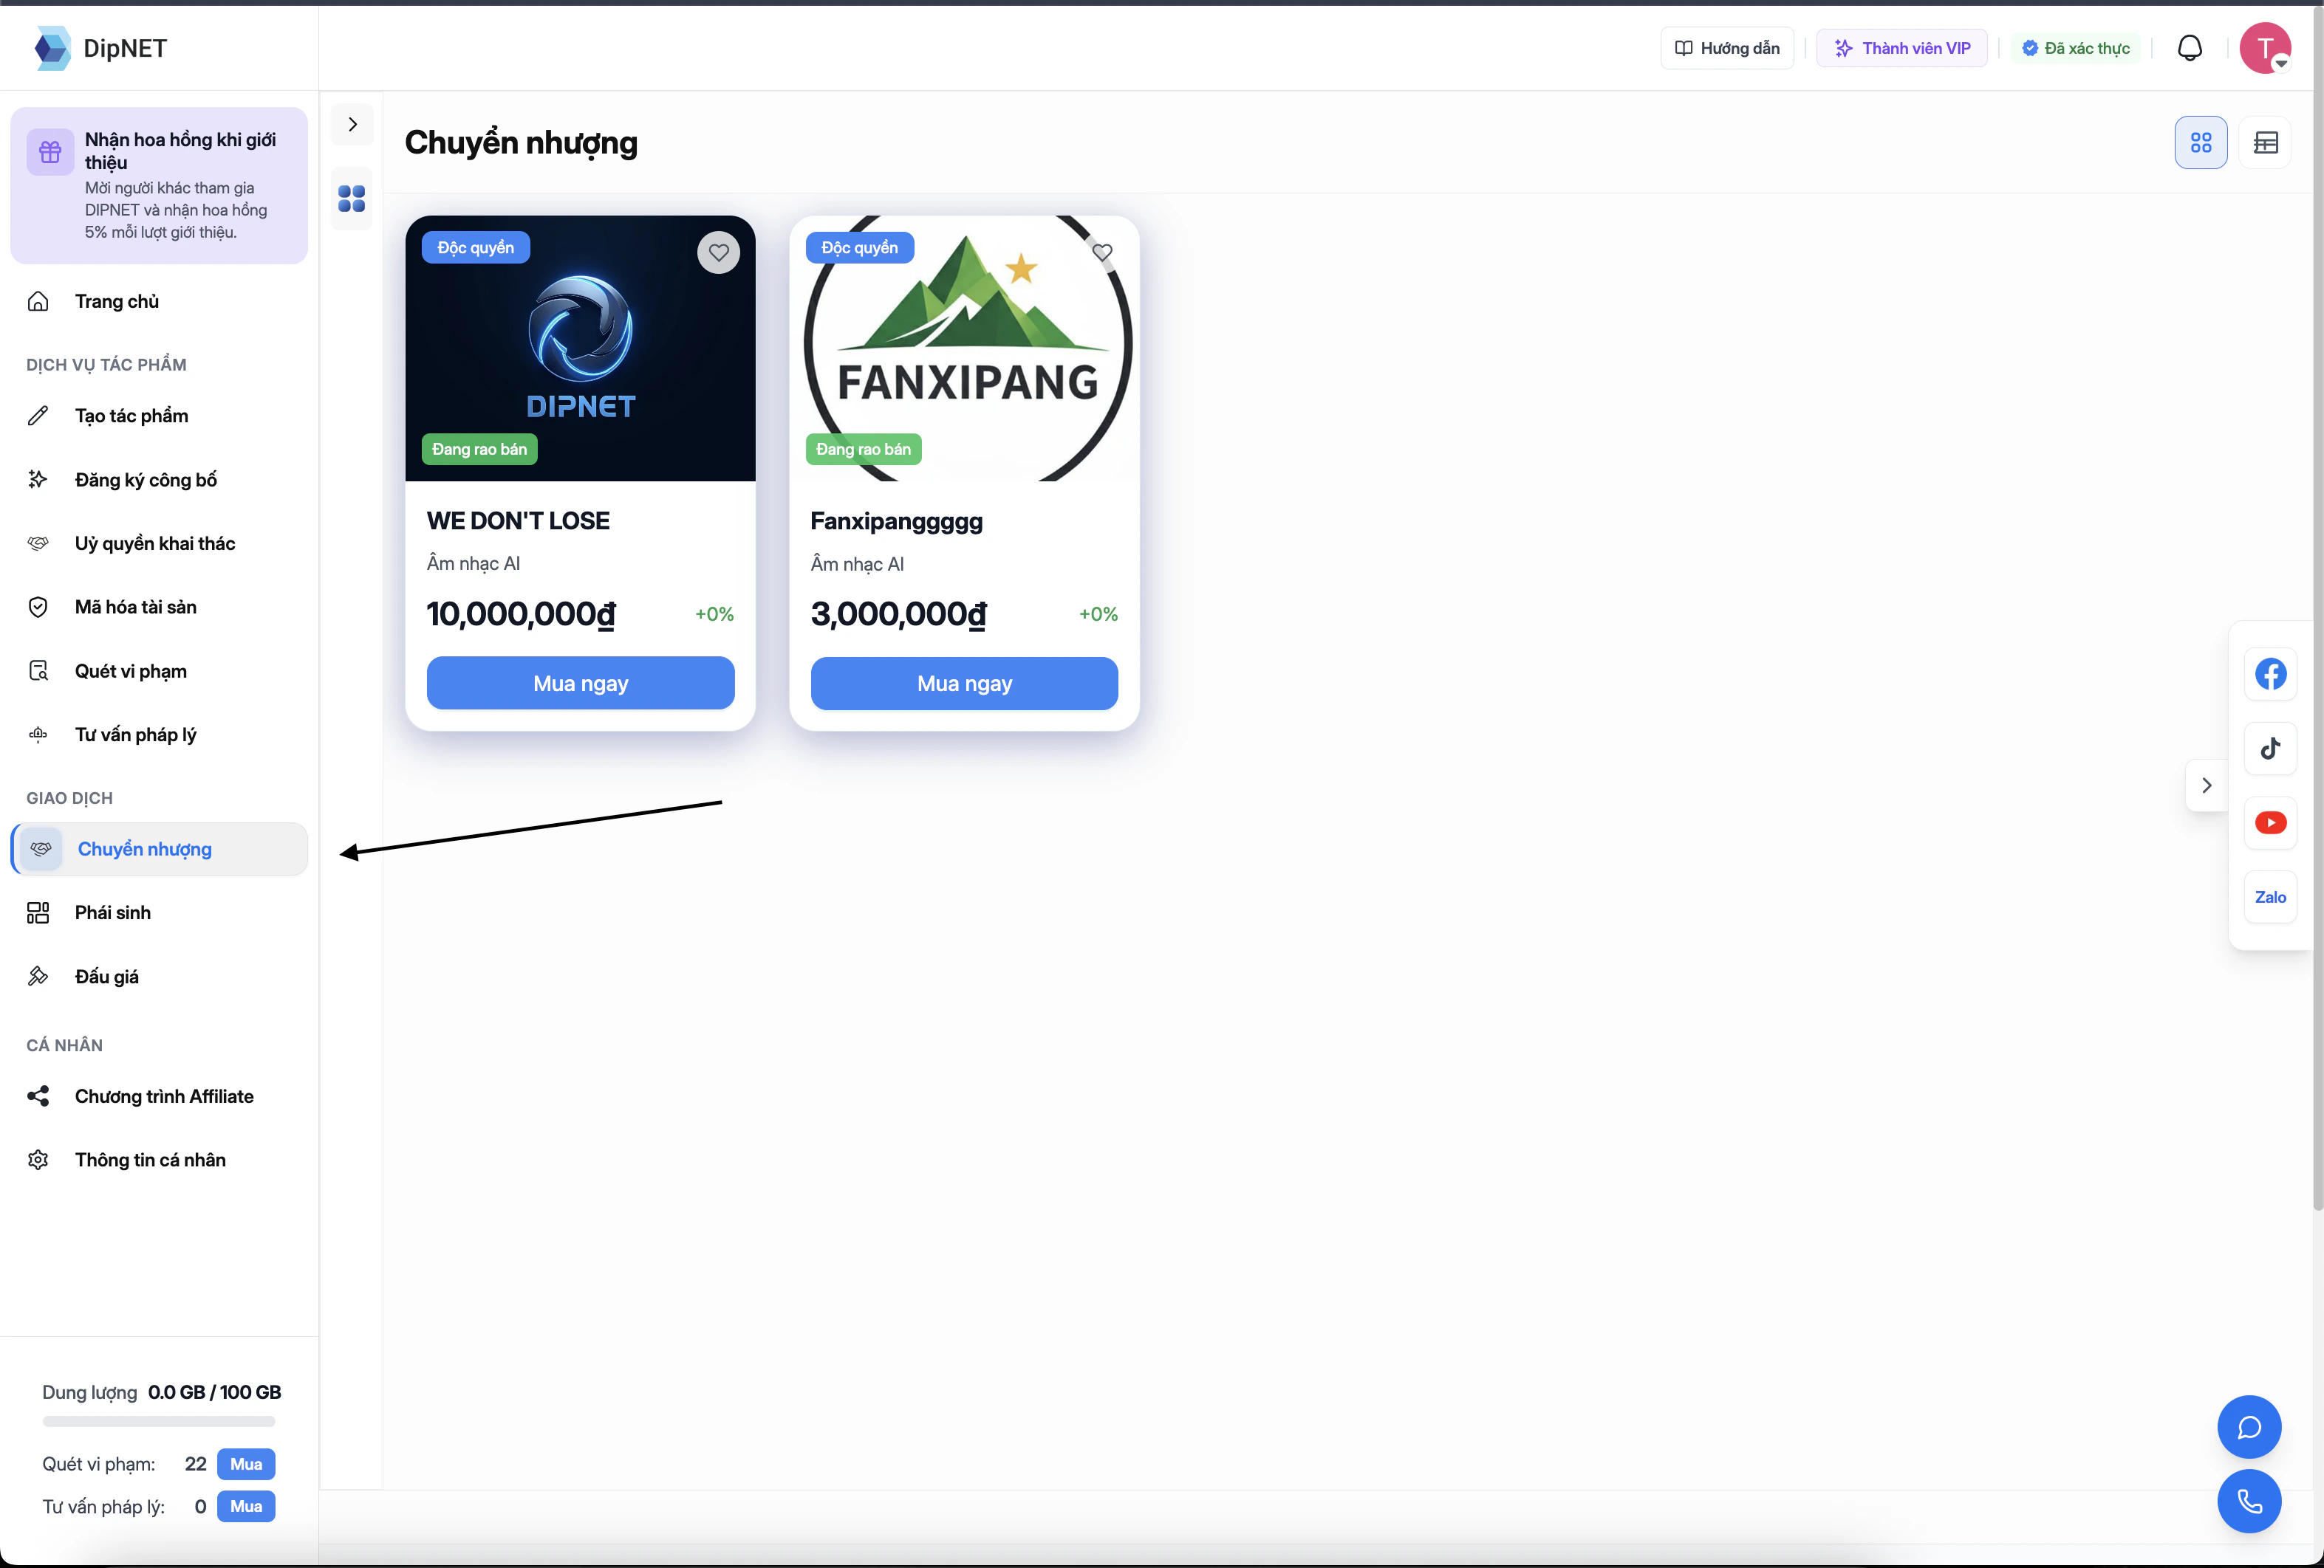Click the Thành viên VIP button
This screenshot has width=2324, height=1568.
point(1902,48)
